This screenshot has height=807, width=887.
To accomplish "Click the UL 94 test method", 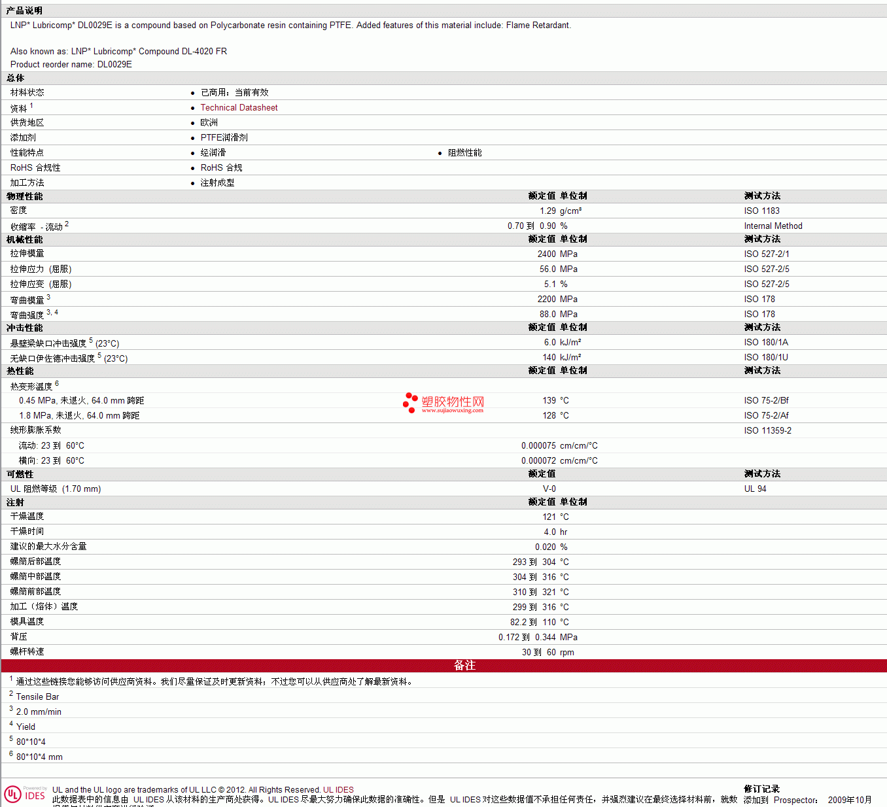I will coord(755,489).
